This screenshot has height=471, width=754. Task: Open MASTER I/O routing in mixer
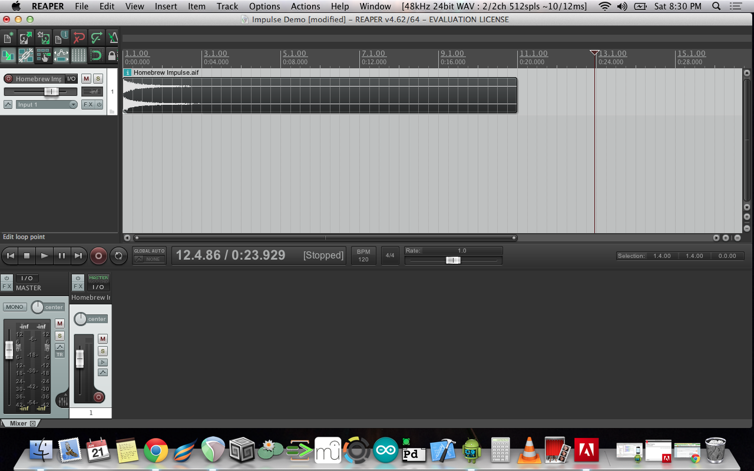tap(27, 278)
